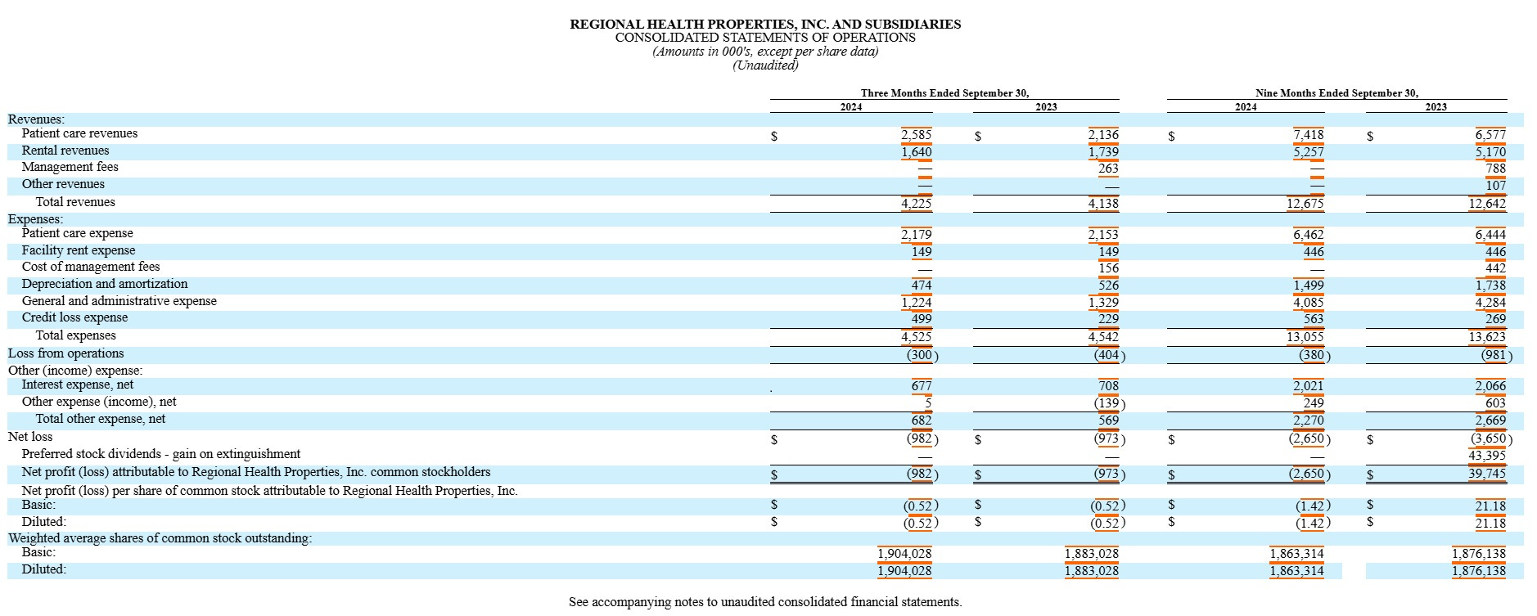Select total revenues value 4,138
This screenshot has width=1537, height=616.
click(1103, 204)
